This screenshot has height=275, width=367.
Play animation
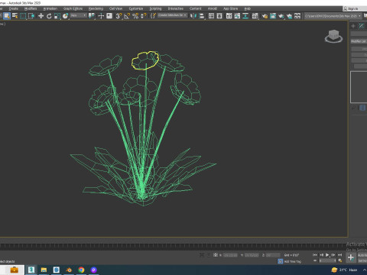(x=327, y=254)
